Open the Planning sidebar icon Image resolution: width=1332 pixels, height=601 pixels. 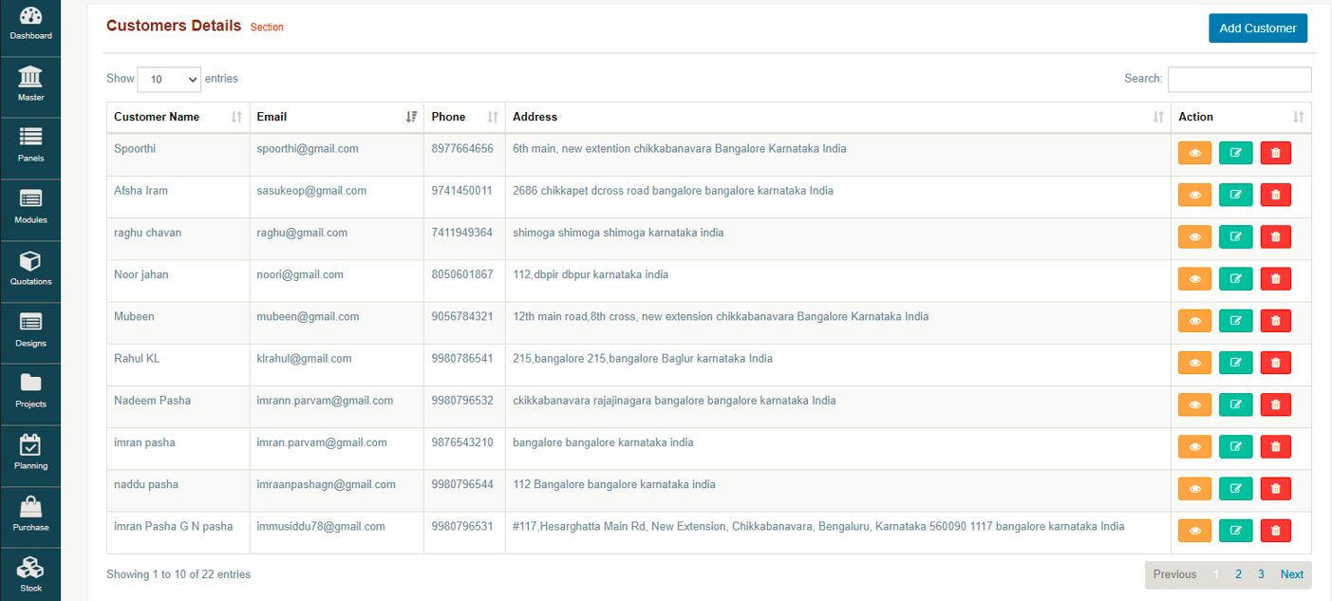(30, 453)
